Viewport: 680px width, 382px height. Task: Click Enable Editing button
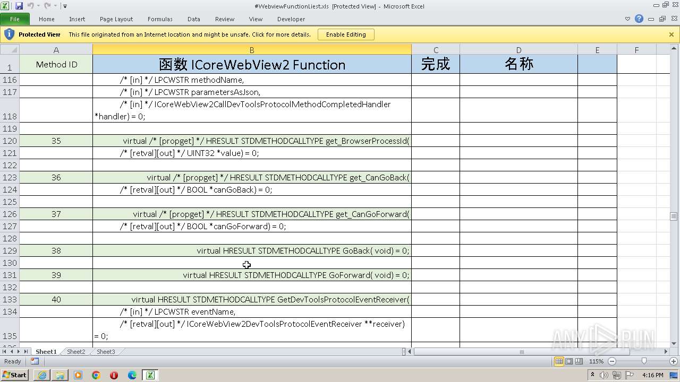346,34
